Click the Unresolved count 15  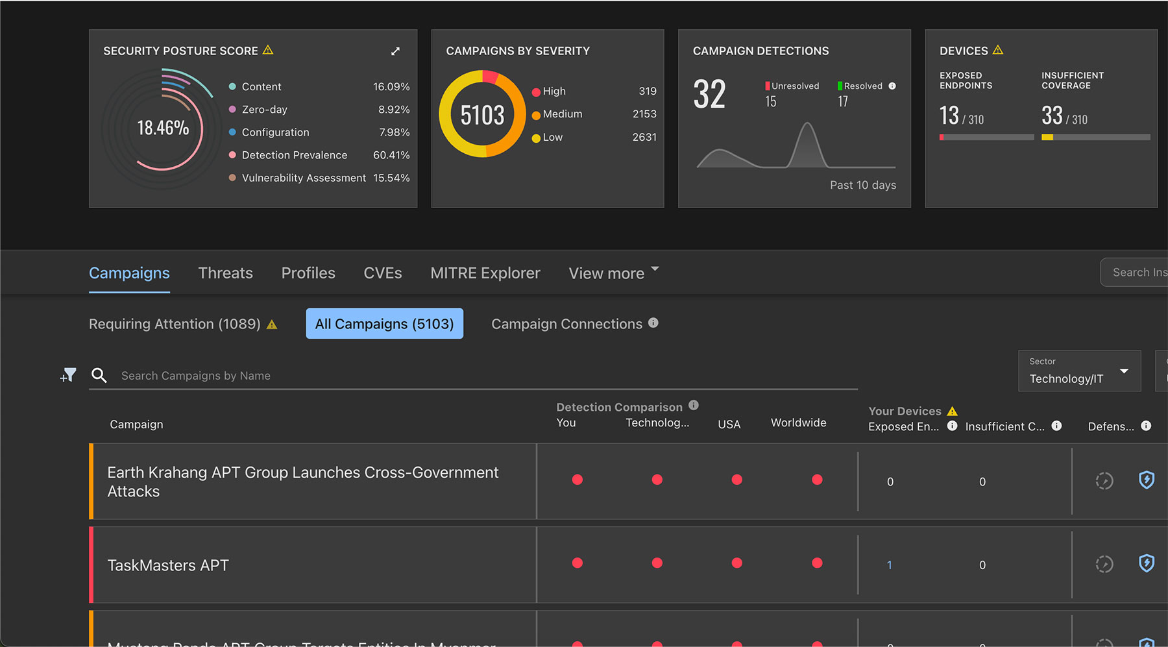pos(770,102)
